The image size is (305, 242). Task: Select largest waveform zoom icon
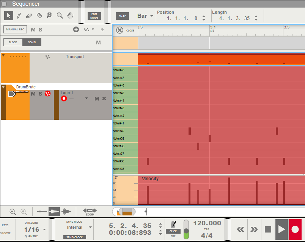66,211
